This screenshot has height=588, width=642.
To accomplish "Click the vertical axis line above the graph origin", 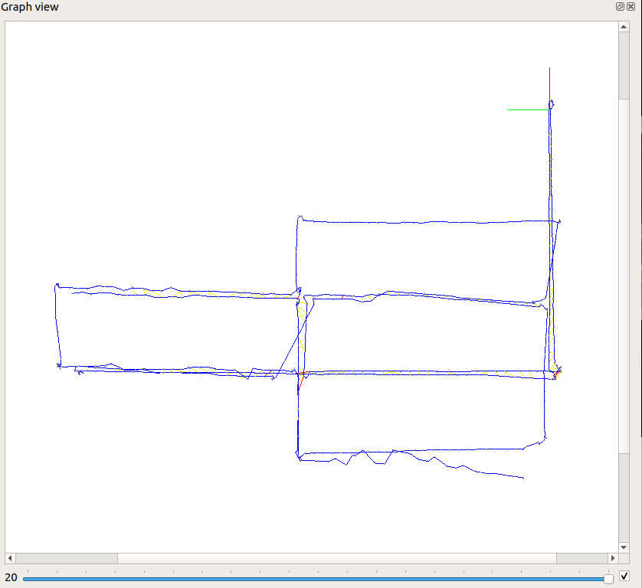I will point(549,83).
